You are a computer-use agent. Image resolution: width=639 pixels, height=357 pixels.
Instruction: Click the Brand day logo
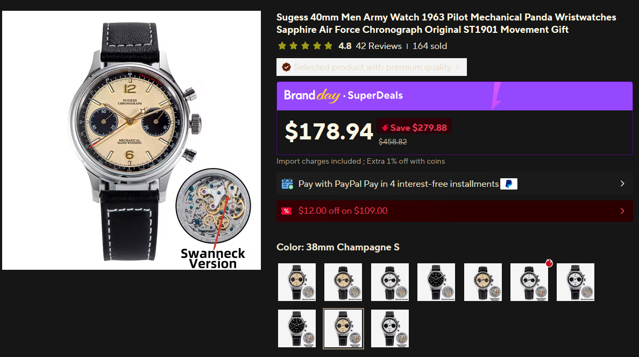(312, 96)
